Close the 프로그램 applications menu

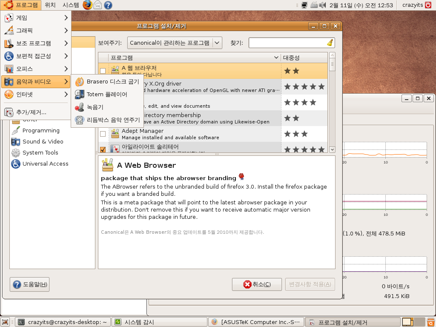(x=21, y=5)
